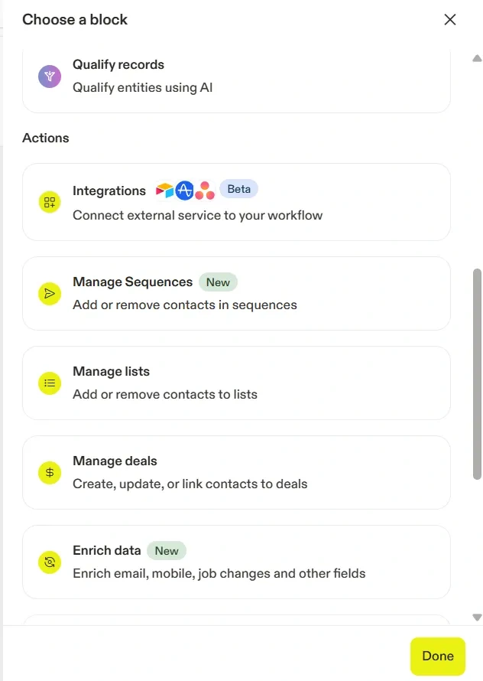Click the blue A integration logo
Screen dimensions: 483x681
(184, 191)
